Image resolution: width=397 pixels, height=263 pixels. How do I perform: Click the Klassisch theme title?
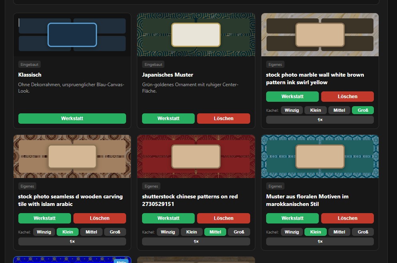tap(30, 75)
